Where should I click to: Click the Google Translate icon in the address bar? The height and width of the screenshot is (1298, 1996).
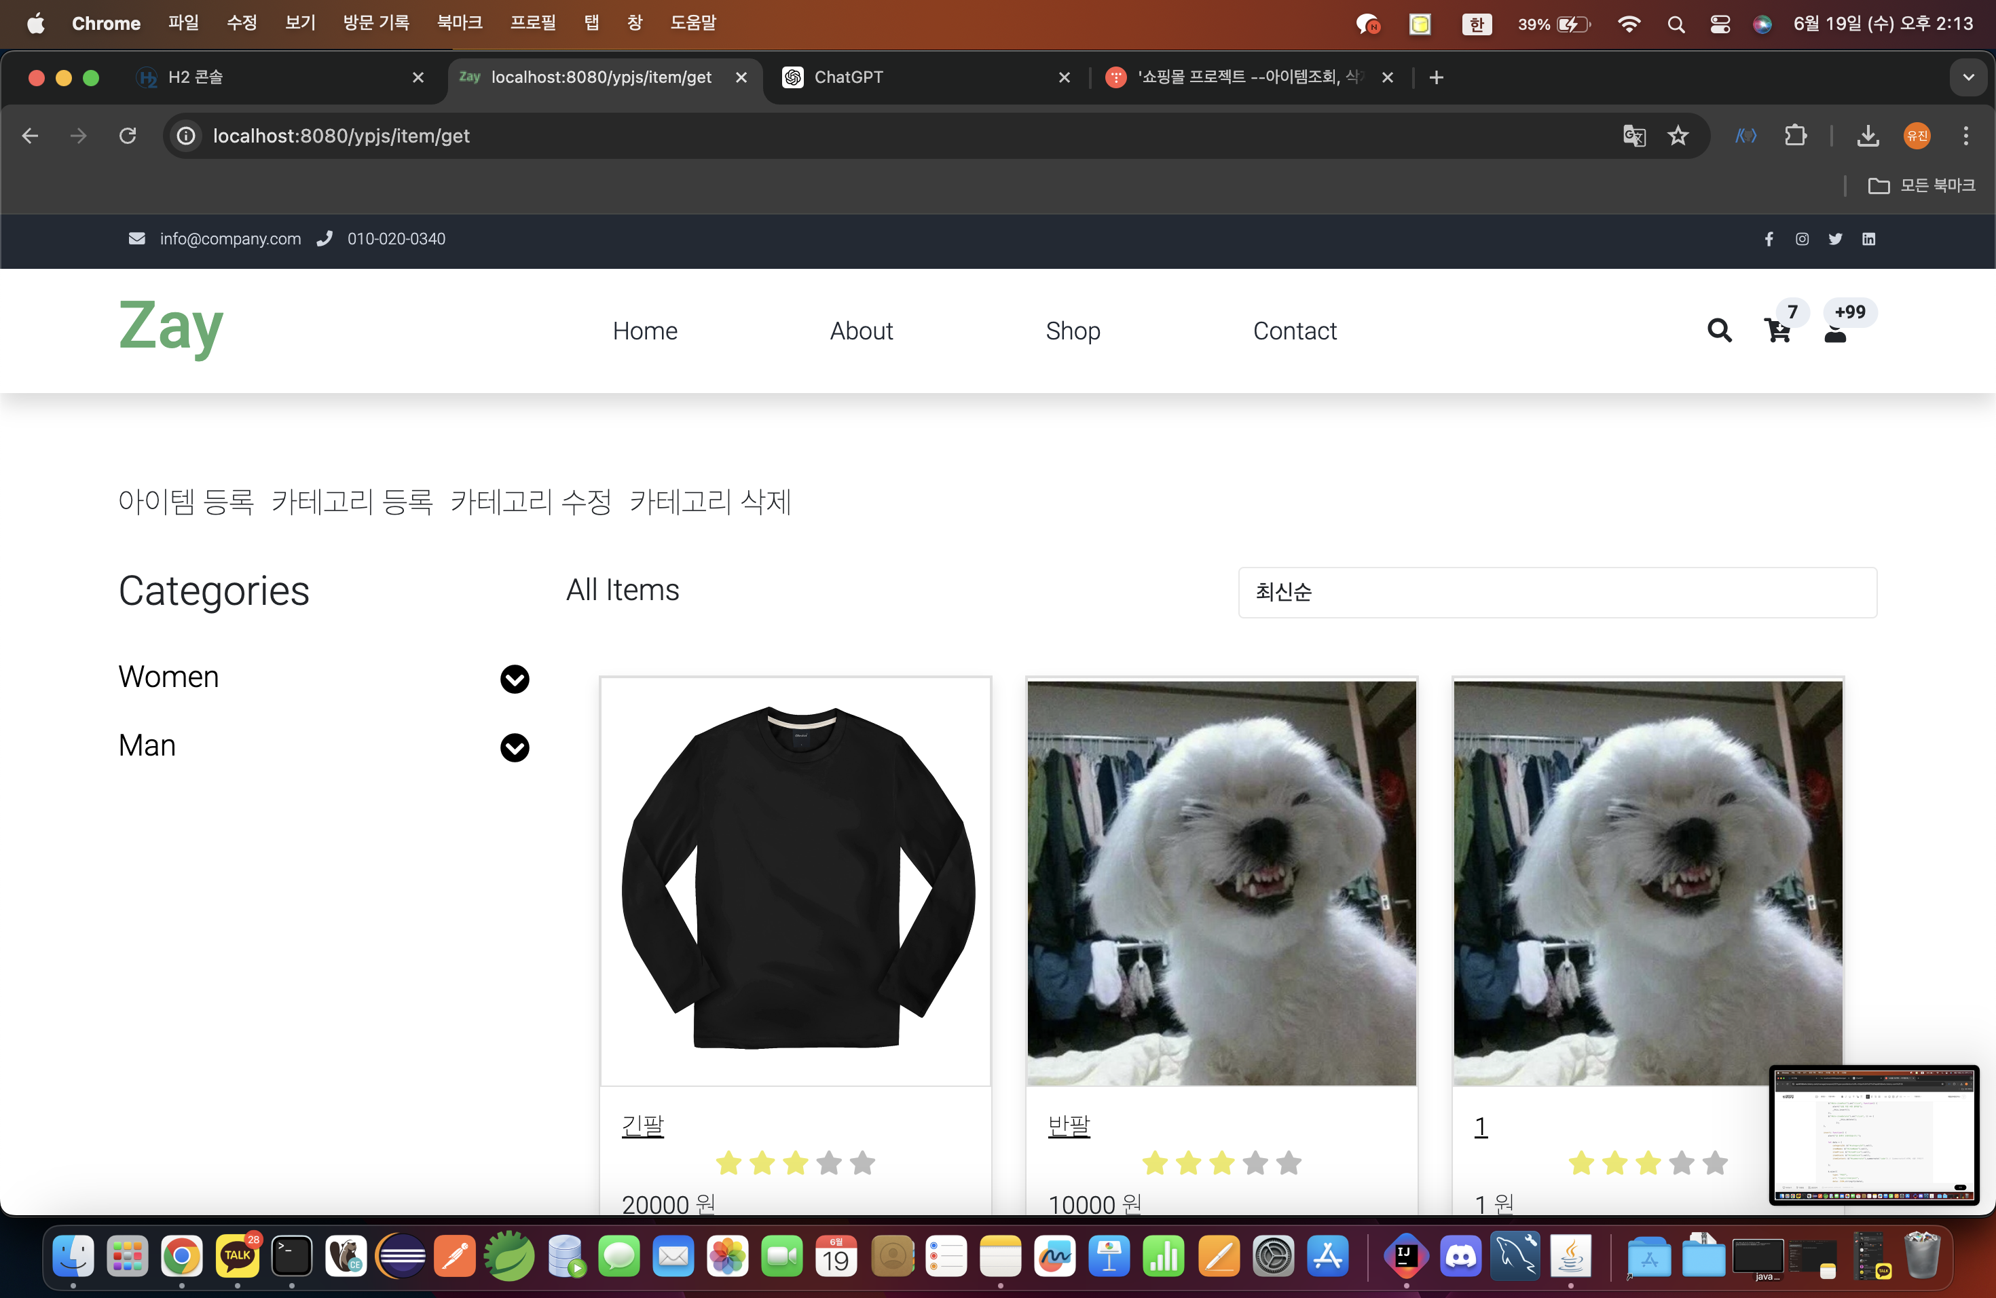[1633, 136]
